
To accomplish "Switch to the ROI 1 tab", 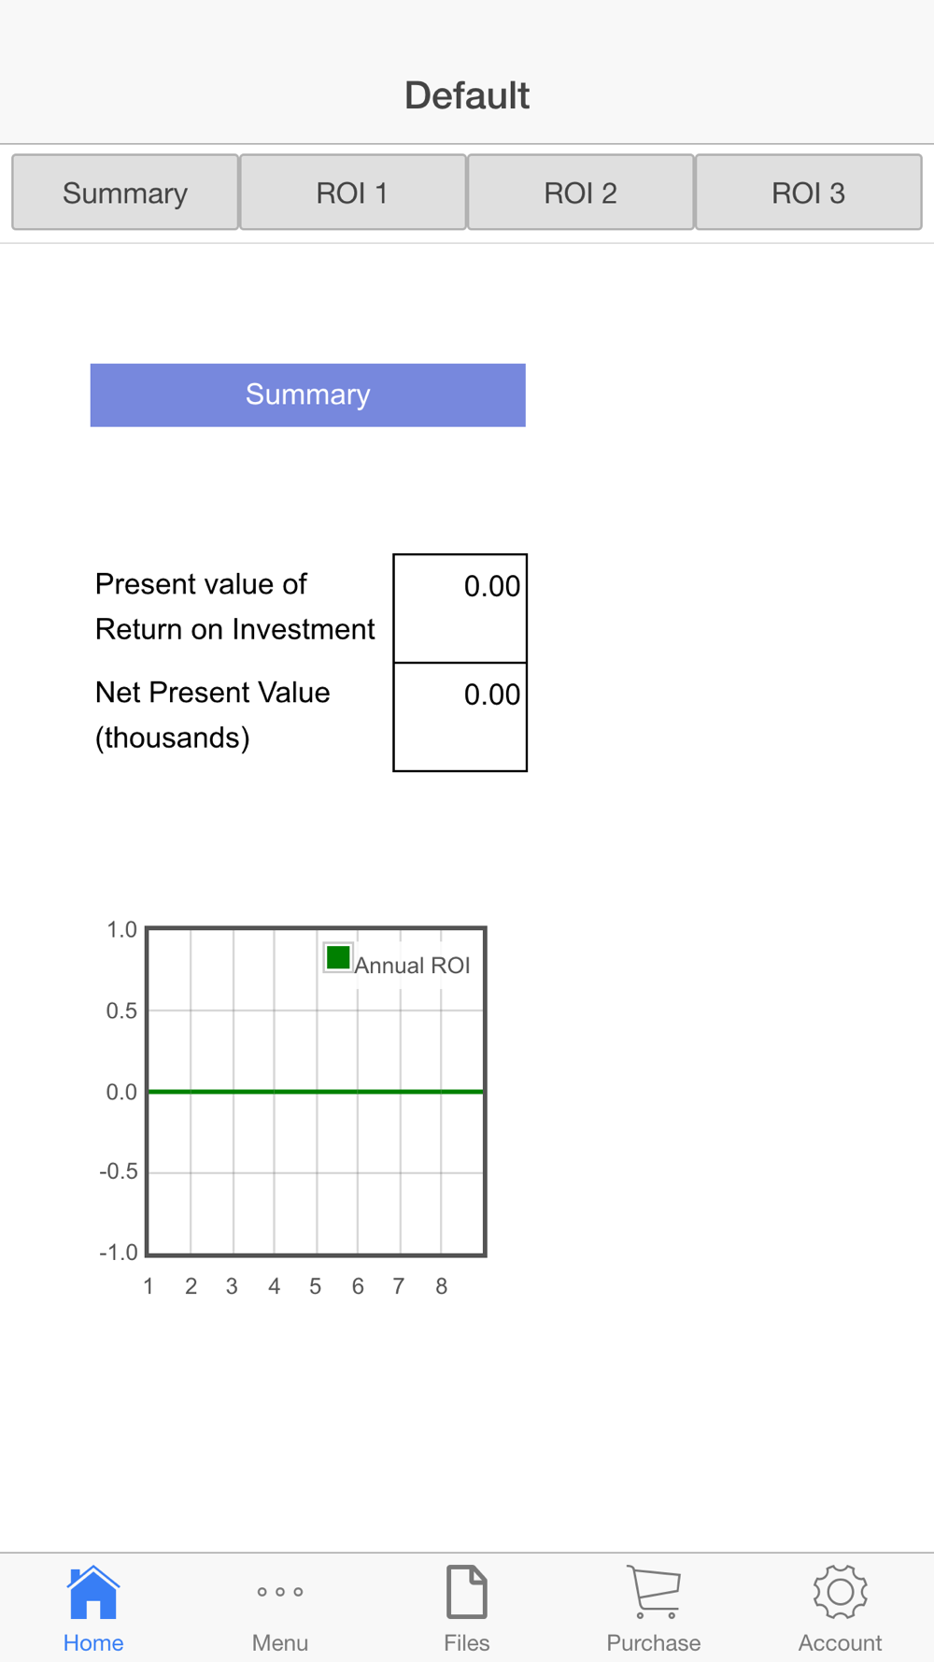I will (x=353, y=193).
